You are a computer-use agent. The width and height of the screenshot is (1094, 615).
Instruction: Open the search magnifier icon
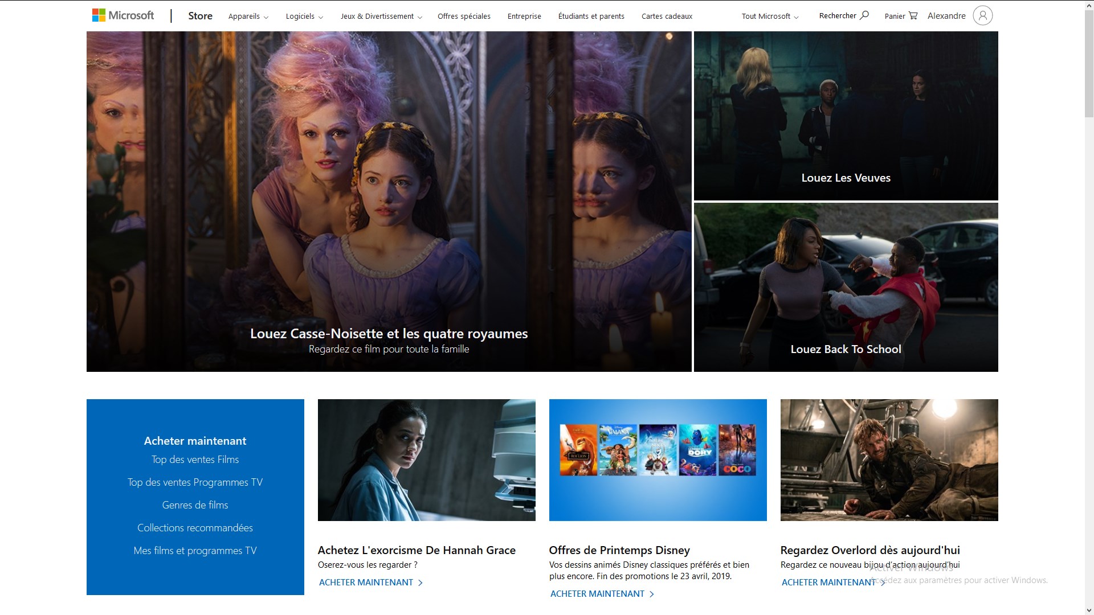tap(864, 15)
